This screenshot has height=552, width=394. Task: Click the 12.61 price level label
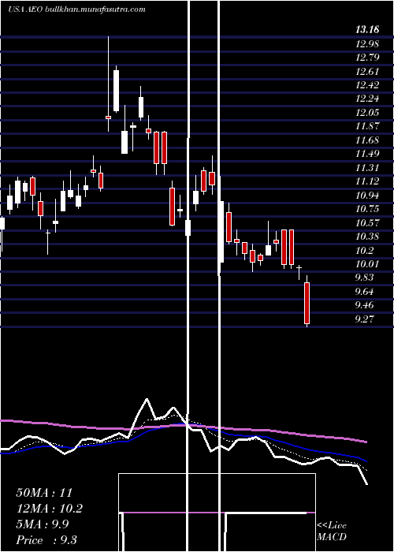tap(367, 72)
